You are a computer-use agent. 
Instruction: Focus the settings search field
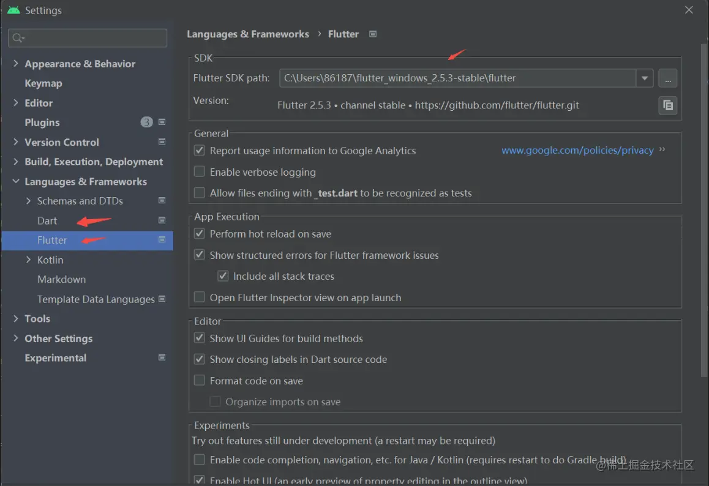point(92,38)
